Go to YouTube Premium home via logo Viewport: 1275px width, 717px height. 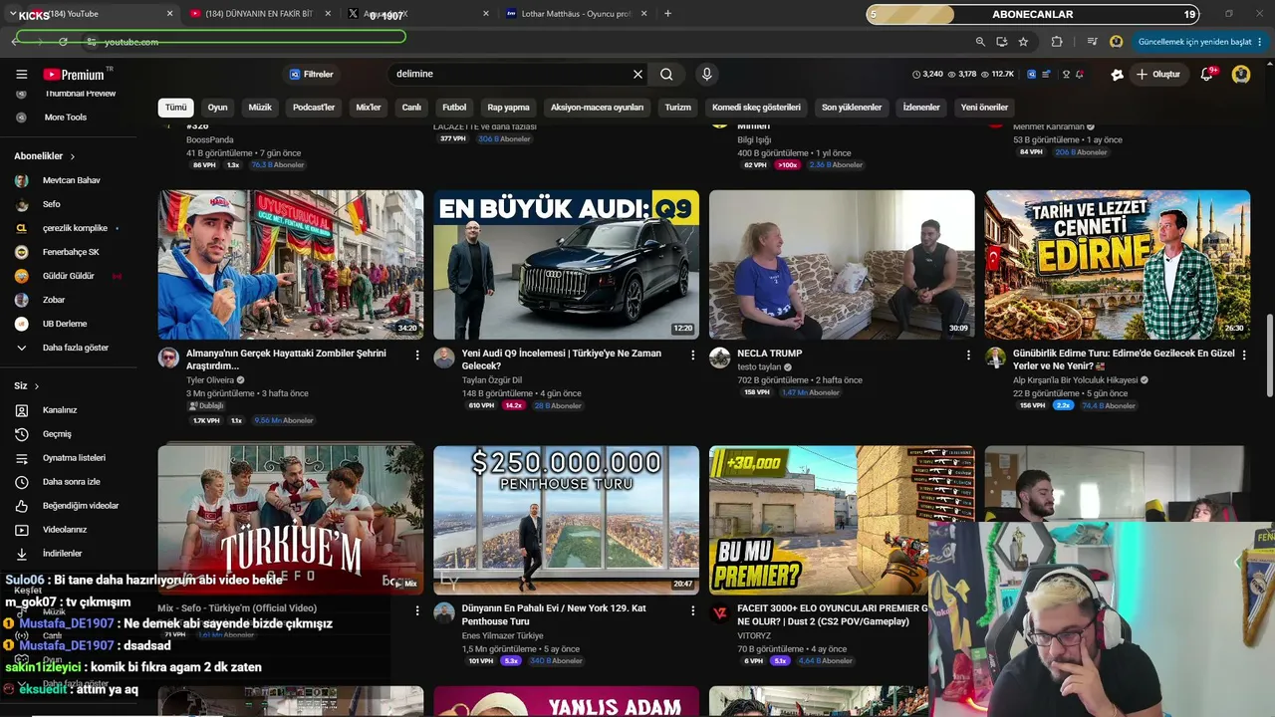tap(74, 75)
